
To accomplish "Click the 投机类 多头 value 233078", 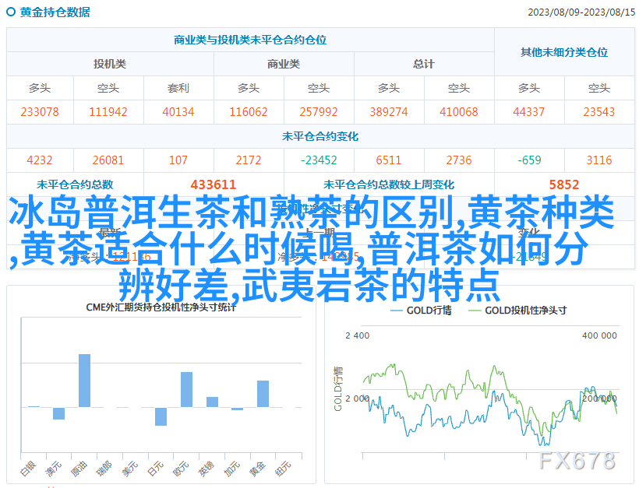I will (40, 112).
